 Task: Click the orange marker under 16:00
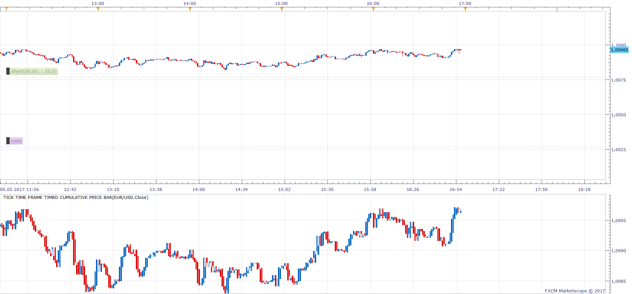pyautogui.click(x=373, y=9)
